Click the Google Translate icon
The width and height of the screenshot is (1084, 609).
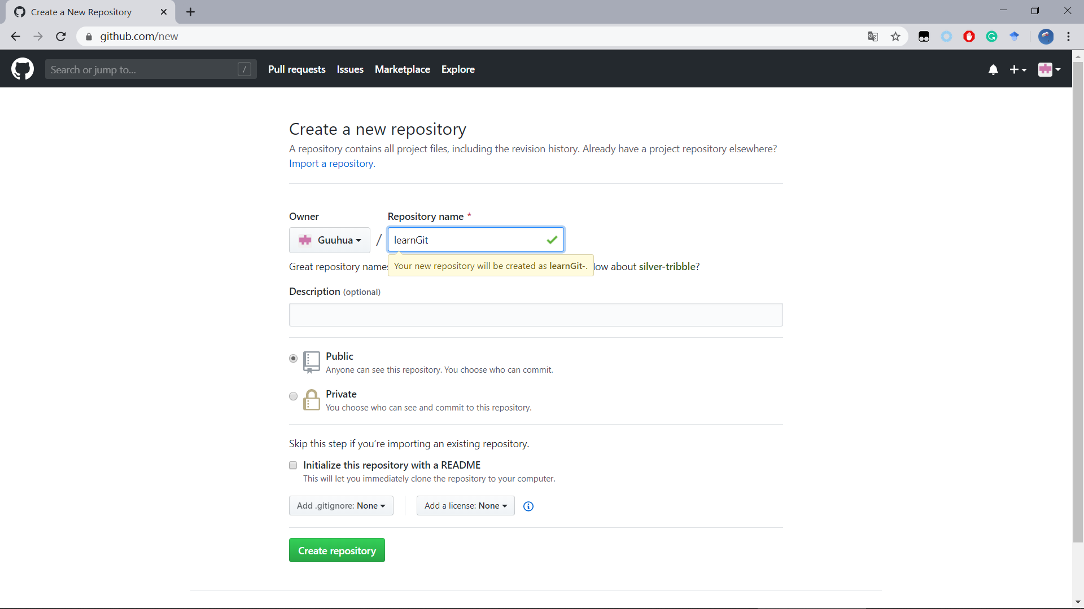[873, 37]
